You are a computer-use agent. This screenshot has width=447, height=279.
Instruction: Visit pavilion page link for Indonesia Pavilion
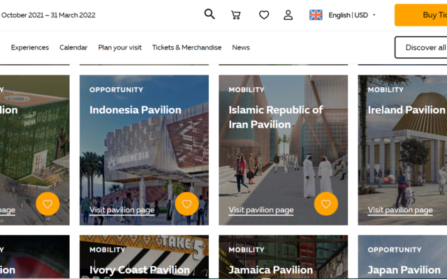122,210
